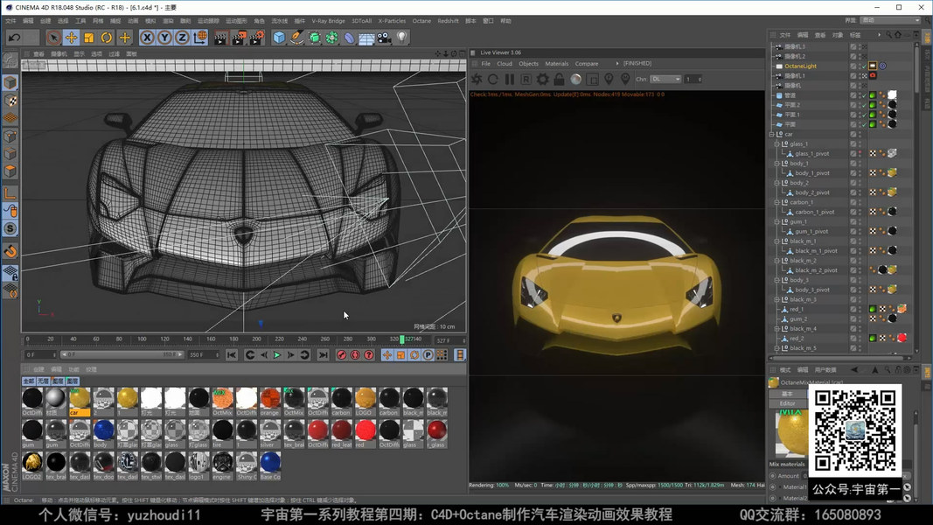Activate the Rotate tool
This screenshot has height=525, width=933.
107,38
